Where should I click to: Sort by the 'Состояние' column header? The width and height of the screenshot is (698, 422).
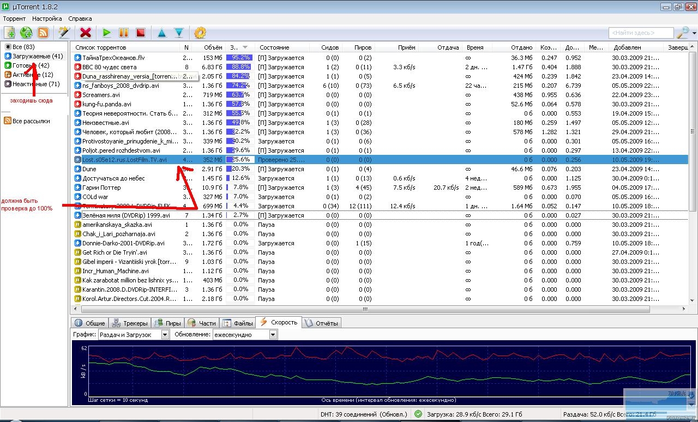click(282, 47)
